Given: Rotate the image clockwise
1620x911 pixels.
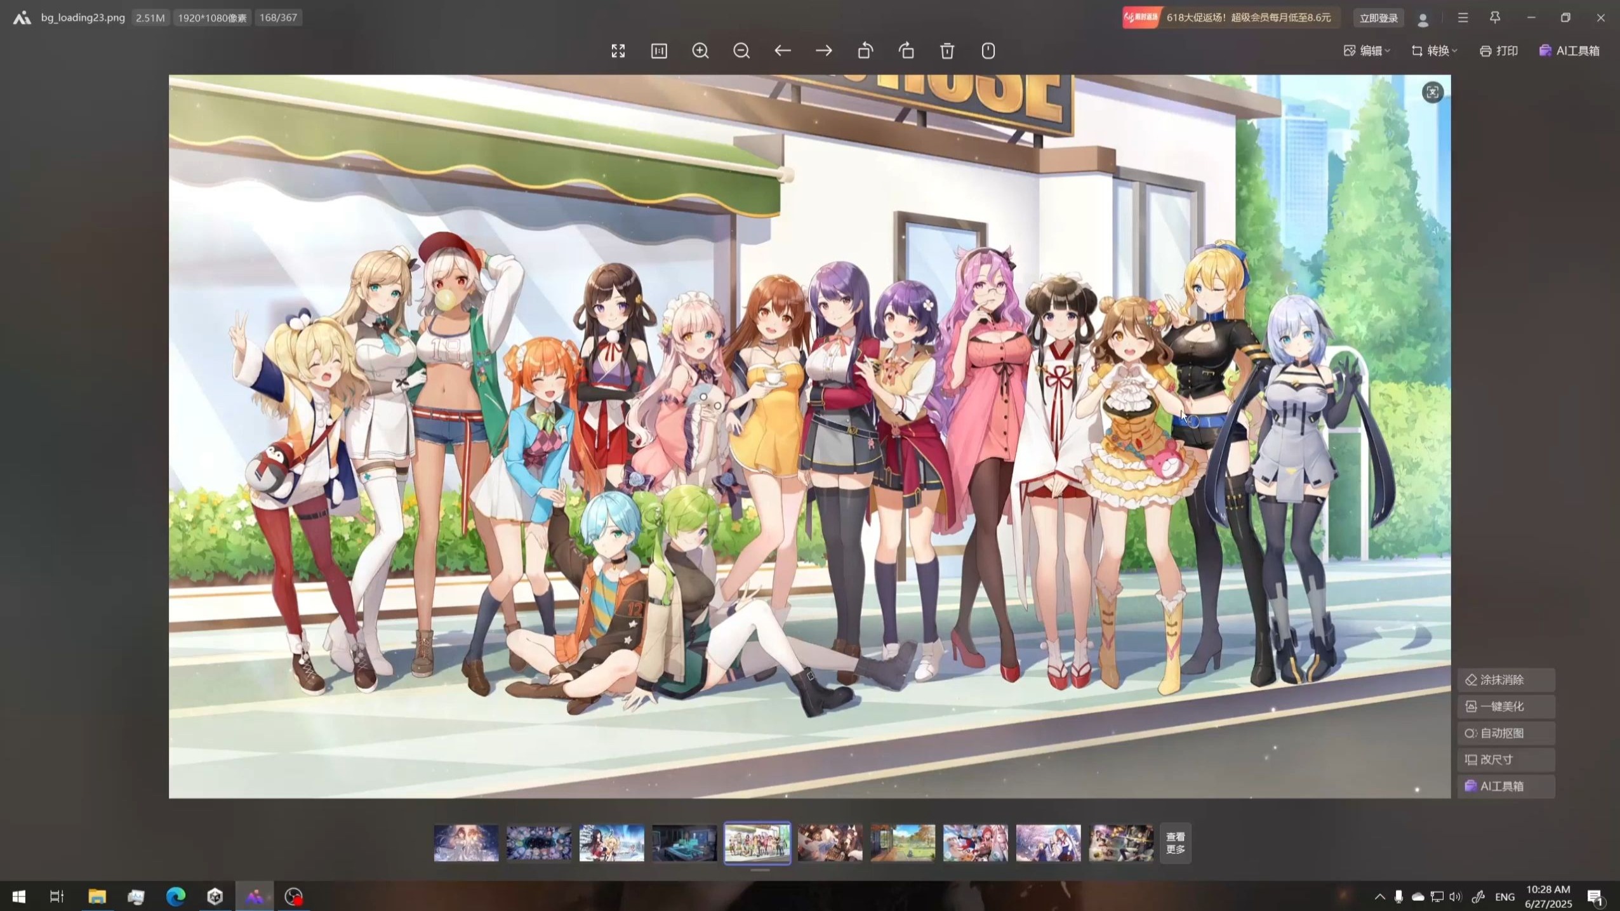Looking at the screenshot, I should tap(906, 51).
